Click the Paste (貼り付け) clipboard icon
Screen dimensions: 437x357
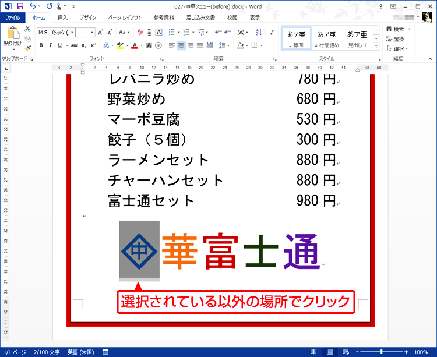(13, 33)
